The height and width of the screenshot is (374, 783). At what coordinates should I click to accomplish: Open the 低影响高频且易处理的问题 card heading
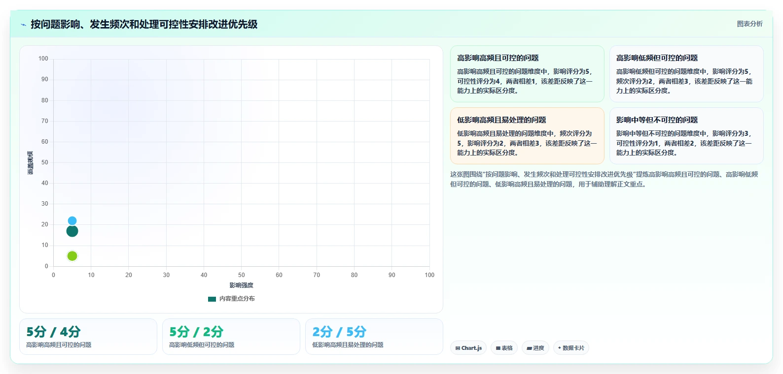(x=501, y=120)
